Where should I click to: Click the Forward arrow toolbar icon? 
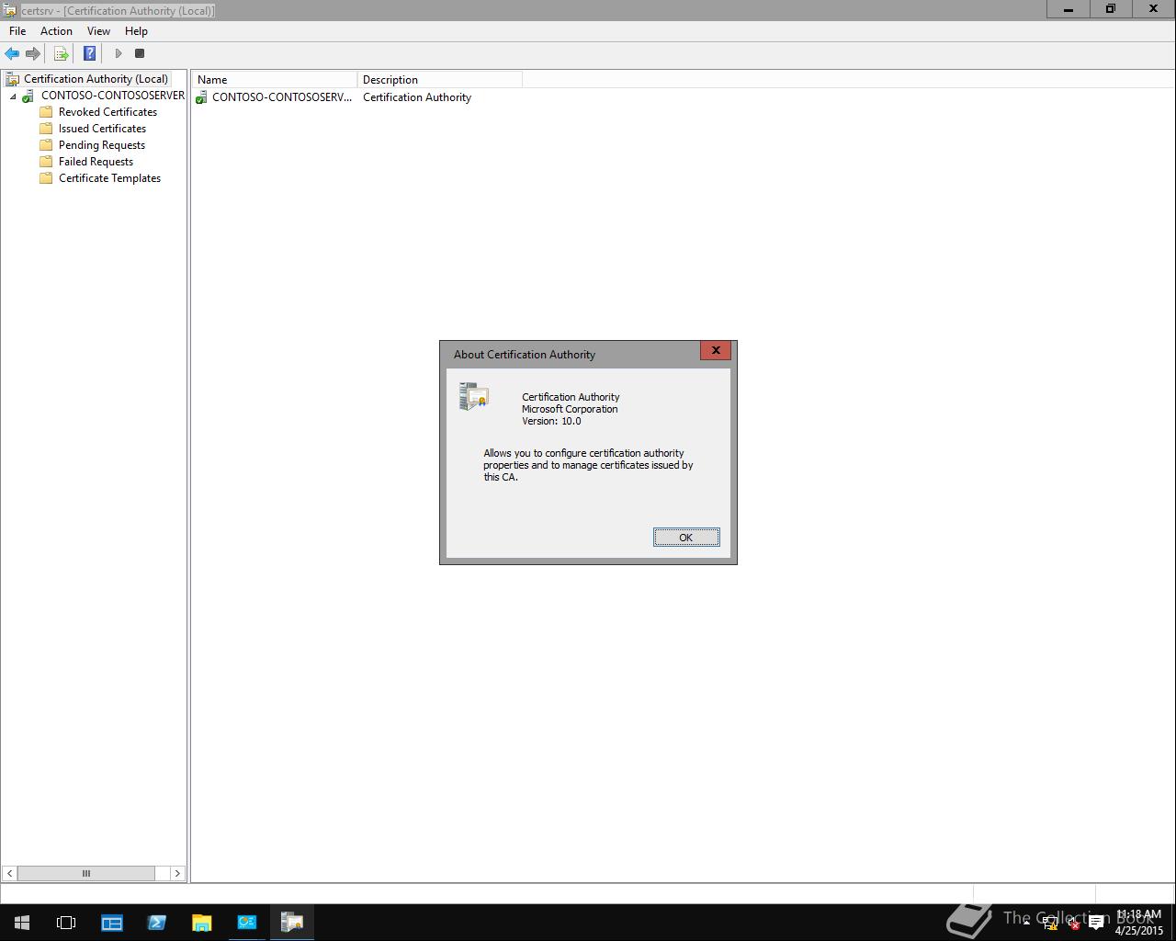pyautogui.click(x=33, y=53)
